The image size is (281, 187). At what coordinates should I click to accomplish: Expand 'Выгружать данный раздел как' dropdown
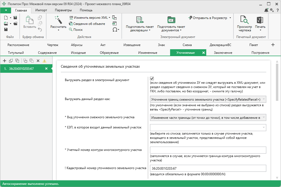click(x=264, y=99)
